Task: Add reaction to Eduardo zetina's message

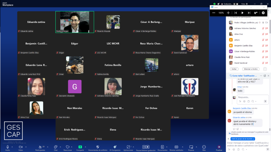Action: 238,129
